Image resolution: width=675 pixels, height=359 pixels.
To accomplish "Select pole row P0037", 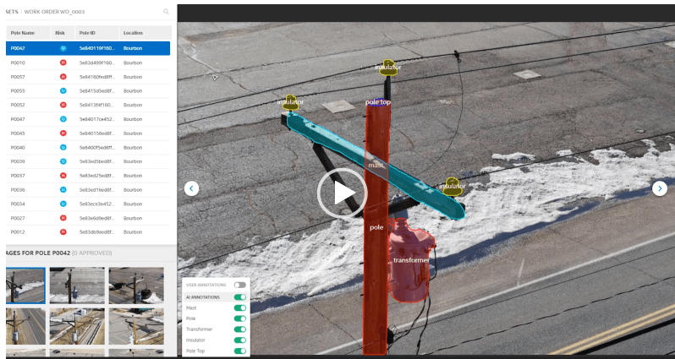I will point(88,176).
